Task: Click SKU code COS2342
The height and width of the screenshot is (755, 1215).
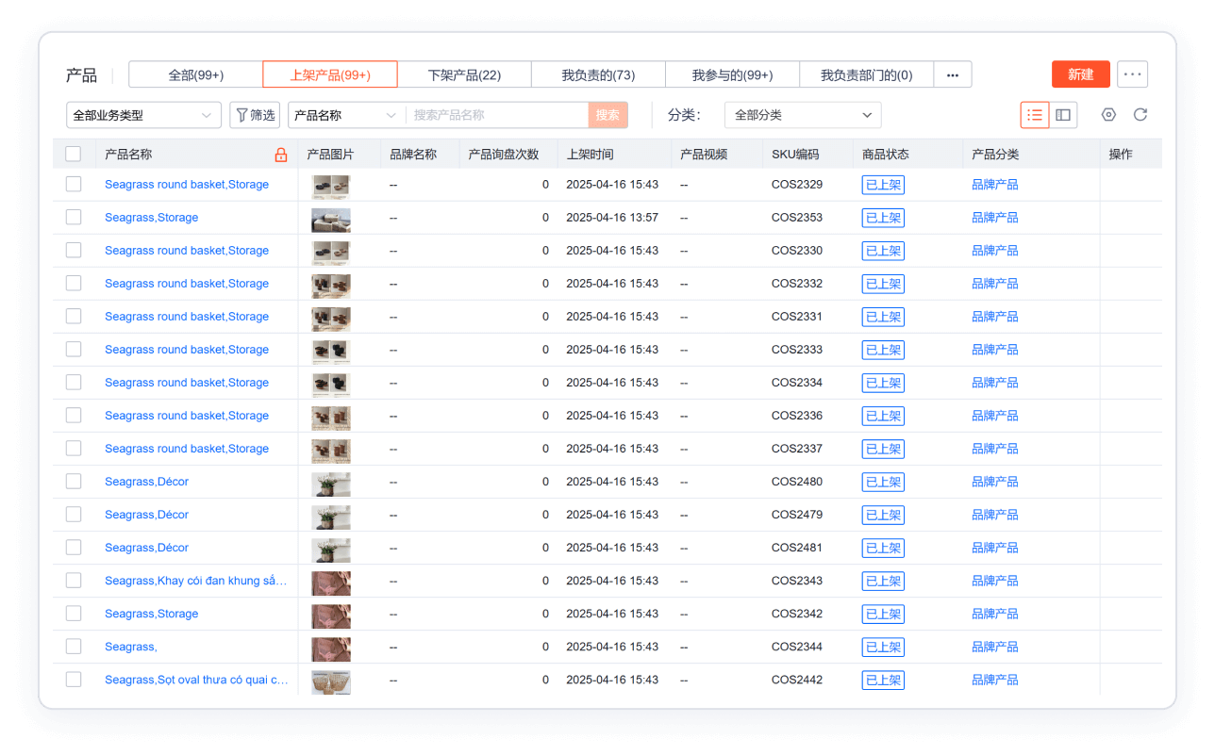Action: [x=797, y=614]
